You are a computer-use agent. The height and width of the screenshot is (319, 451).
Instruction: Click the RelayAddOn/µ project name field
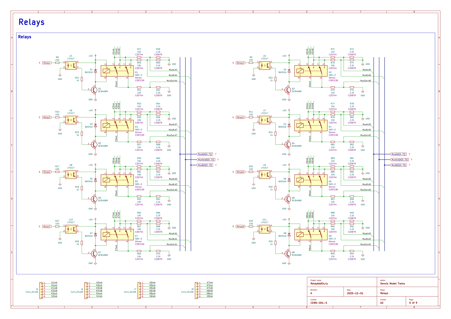click(x=319, y=284)
